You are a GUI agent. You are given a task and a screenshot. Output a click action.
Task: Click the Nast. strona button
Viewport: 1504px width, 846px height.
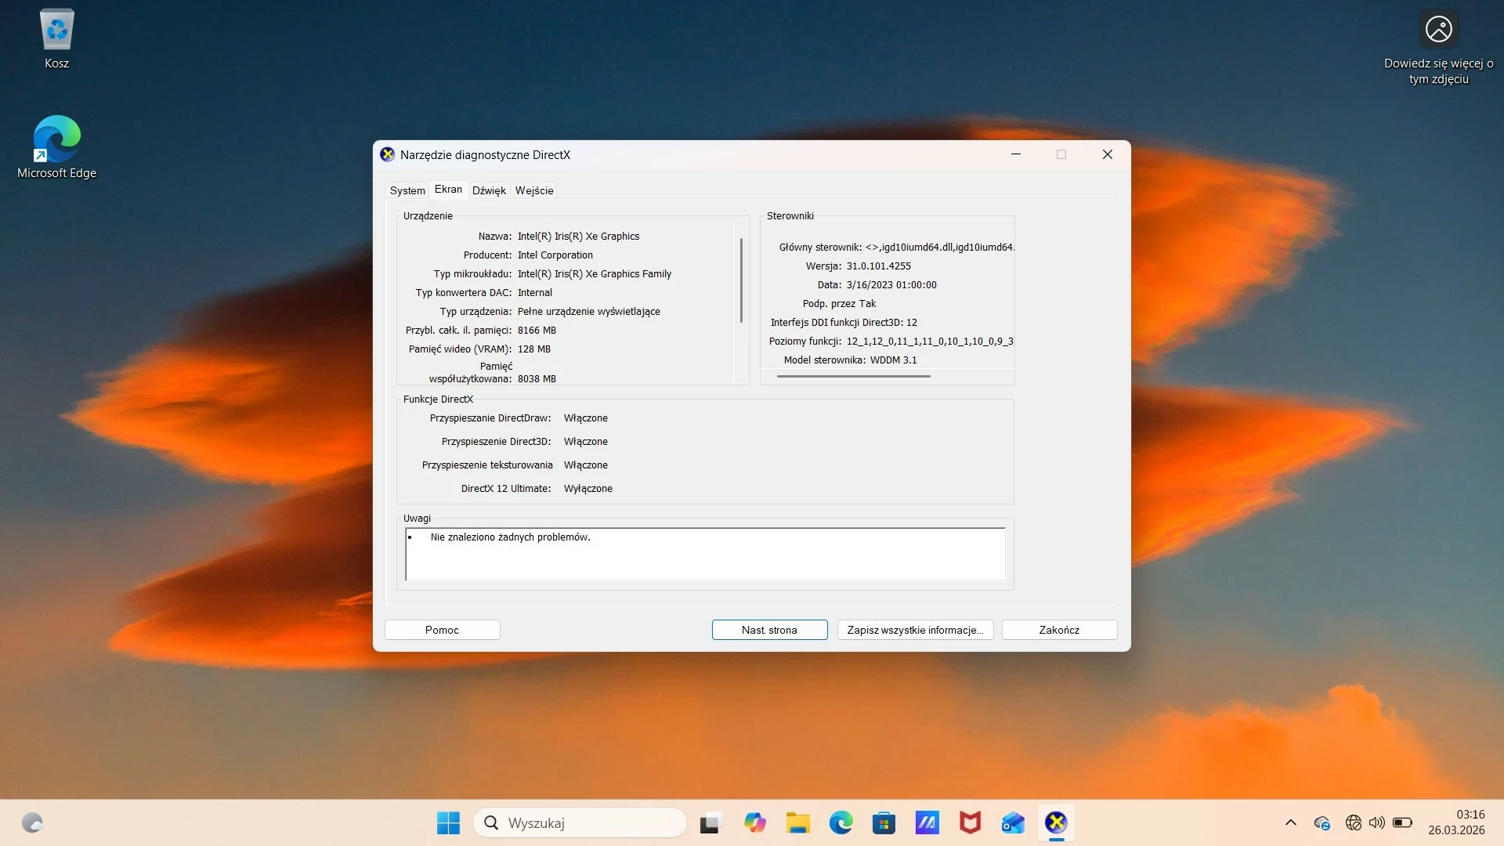pos(769,630)
